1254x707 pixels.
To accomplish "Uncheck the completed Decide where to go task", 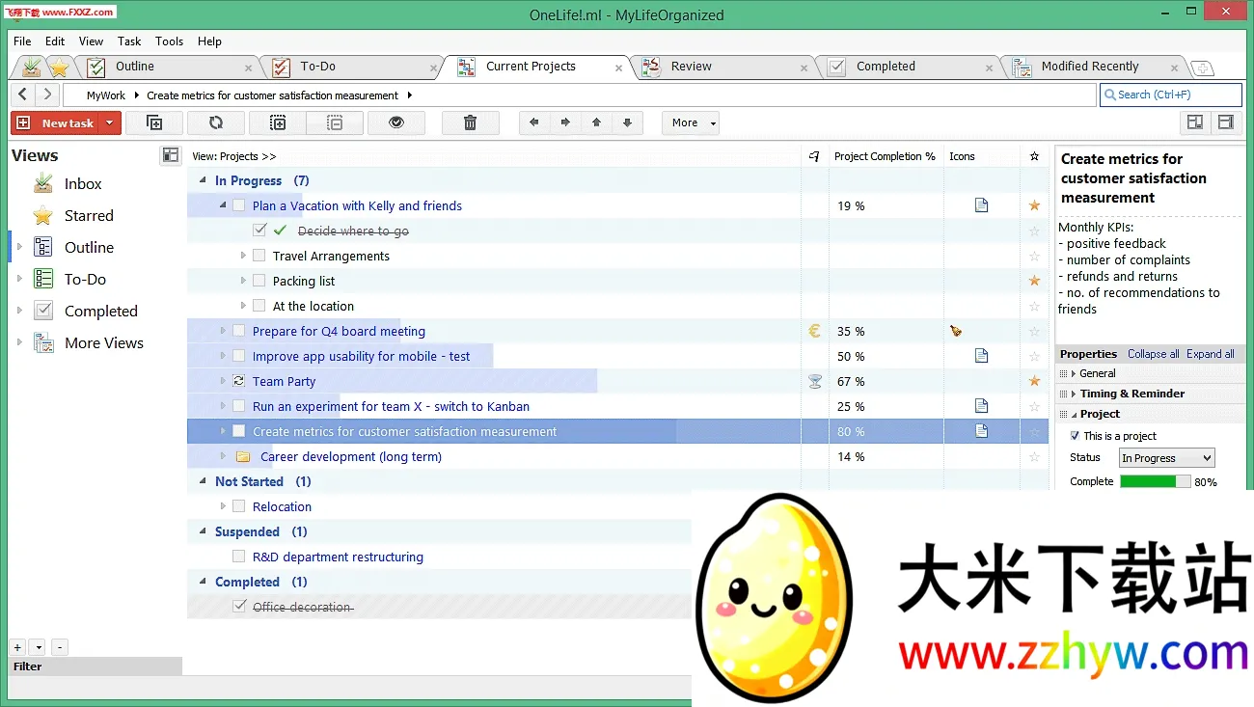I will click(259, 231).
